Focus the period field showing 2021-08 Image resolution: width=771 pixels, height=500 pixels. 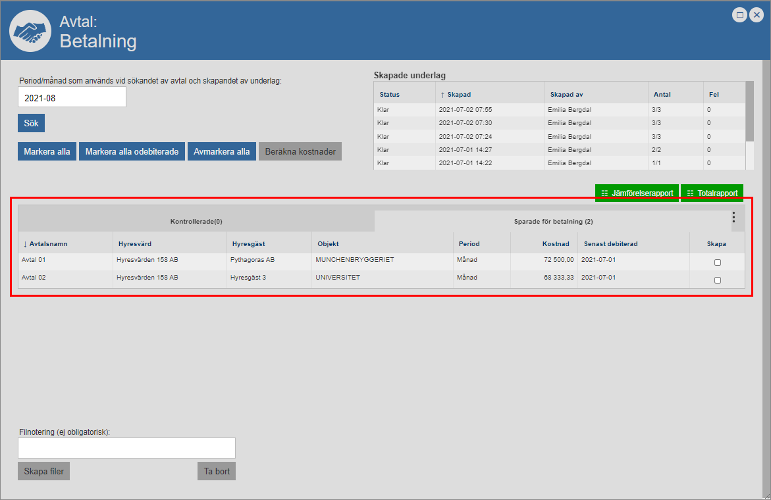pyautogui.click(x=72, y=97)
